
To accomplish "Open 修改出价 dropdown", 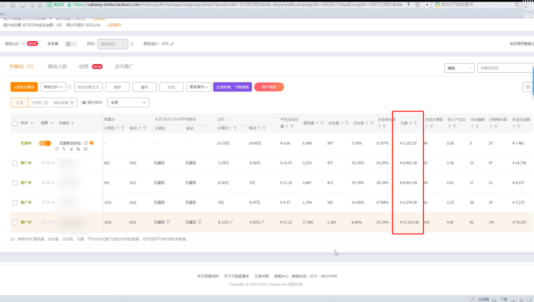I will (53, 87).
